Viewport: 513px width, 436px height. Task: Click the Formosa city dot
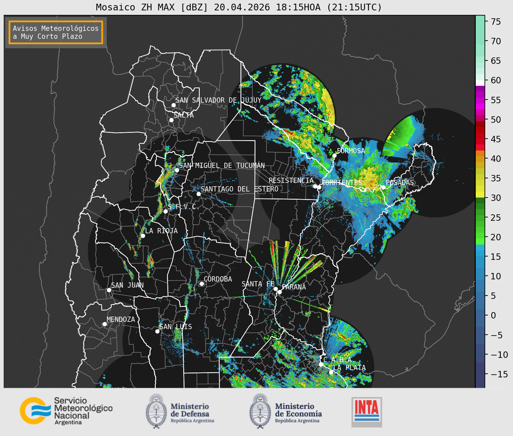point(334,155)
